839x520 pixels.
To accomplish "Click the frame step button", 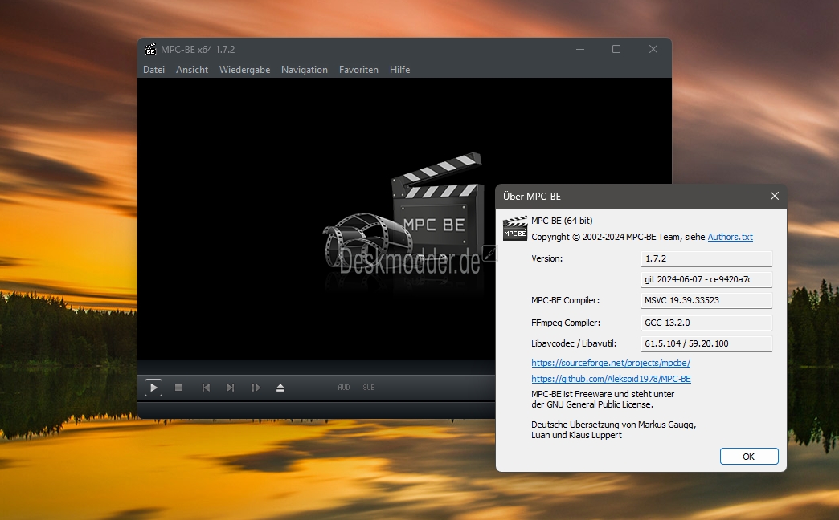I will [x=256, y=388].
